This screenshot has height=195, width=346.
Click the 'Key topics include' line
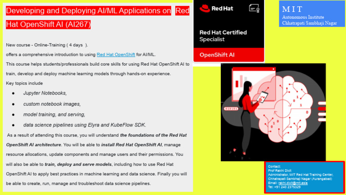point(24,83)
